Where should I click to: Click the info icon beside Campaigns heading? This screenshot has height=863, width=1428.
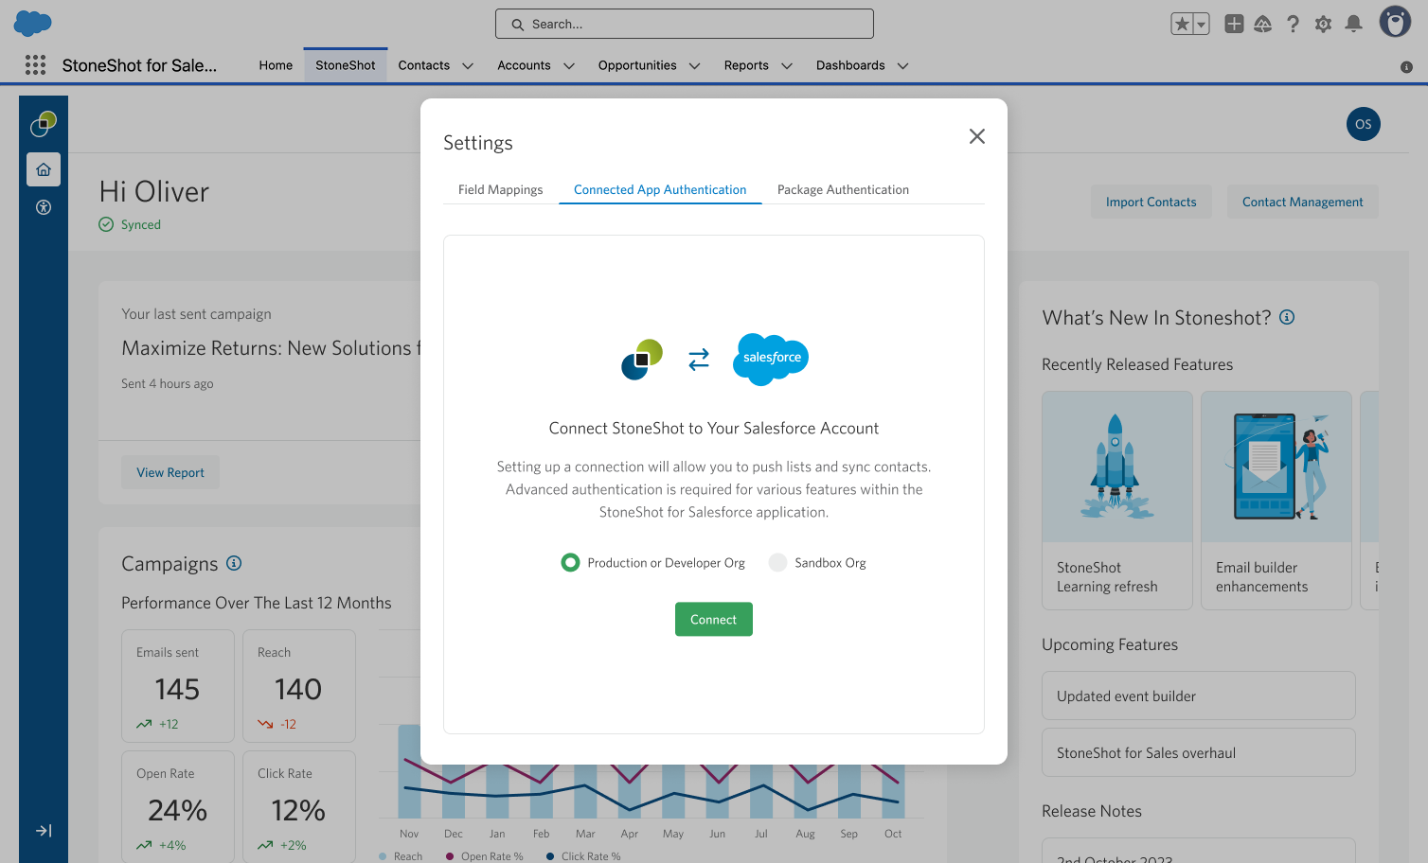234,563
